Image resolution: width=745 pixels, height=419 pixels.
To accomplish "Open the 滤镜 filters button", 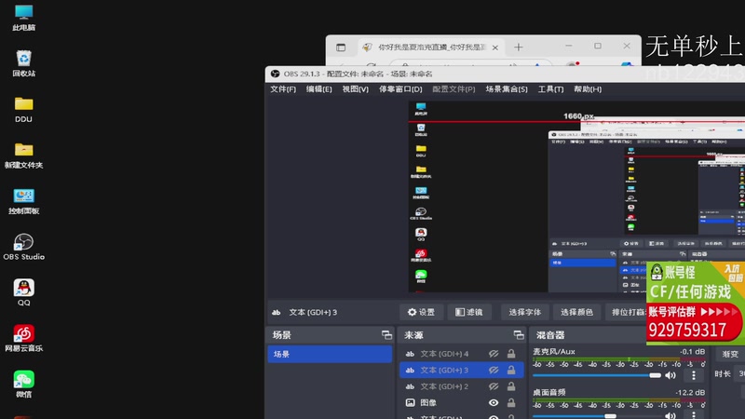I will [x=469, y=312].
